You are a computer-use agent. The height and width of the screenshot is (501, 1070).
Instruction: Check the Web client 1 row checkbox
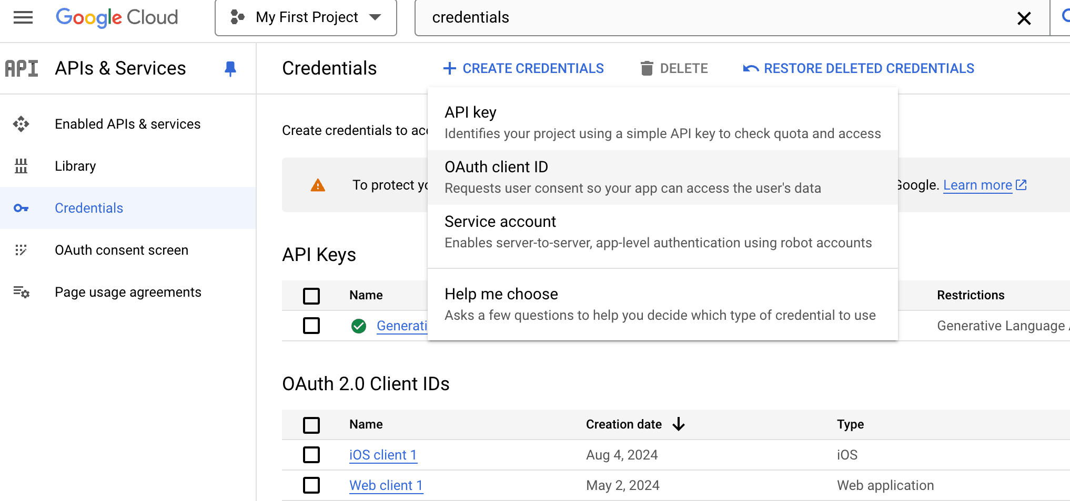point(311,485)
